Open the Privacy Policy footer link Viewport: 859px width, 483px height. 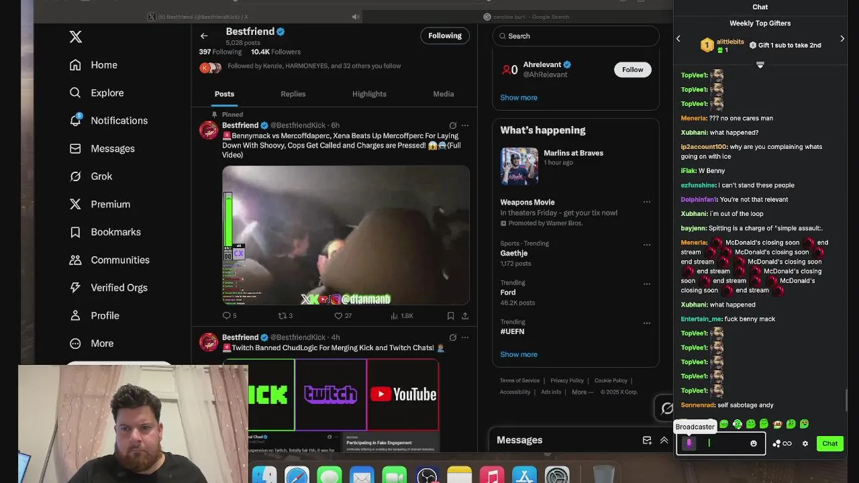tap(567, 380)
